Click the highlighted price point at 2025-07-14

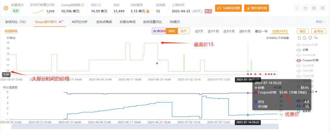pyautogui.click(x=248, y=71)
